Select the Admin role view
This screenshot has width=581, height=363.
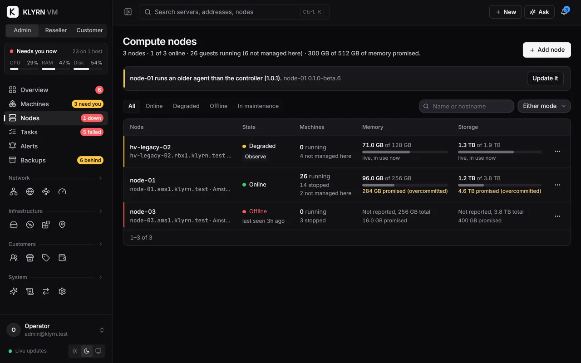click(x=22, y=30)
